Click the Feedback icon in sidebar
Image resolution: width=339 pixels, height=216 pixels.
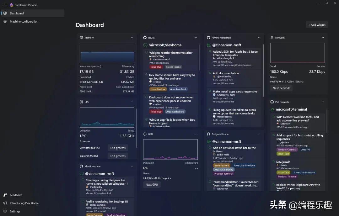(x=5, y=195)
